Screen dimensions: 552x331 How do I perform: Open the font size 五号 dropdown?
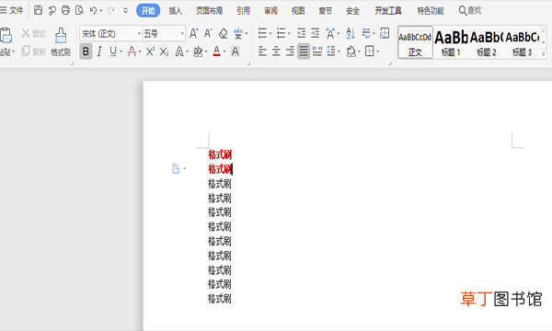pos(182,34)
